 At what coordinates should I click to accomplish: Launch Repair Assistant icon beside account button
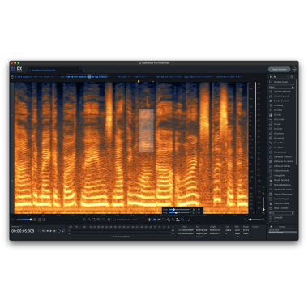(294, 70)
